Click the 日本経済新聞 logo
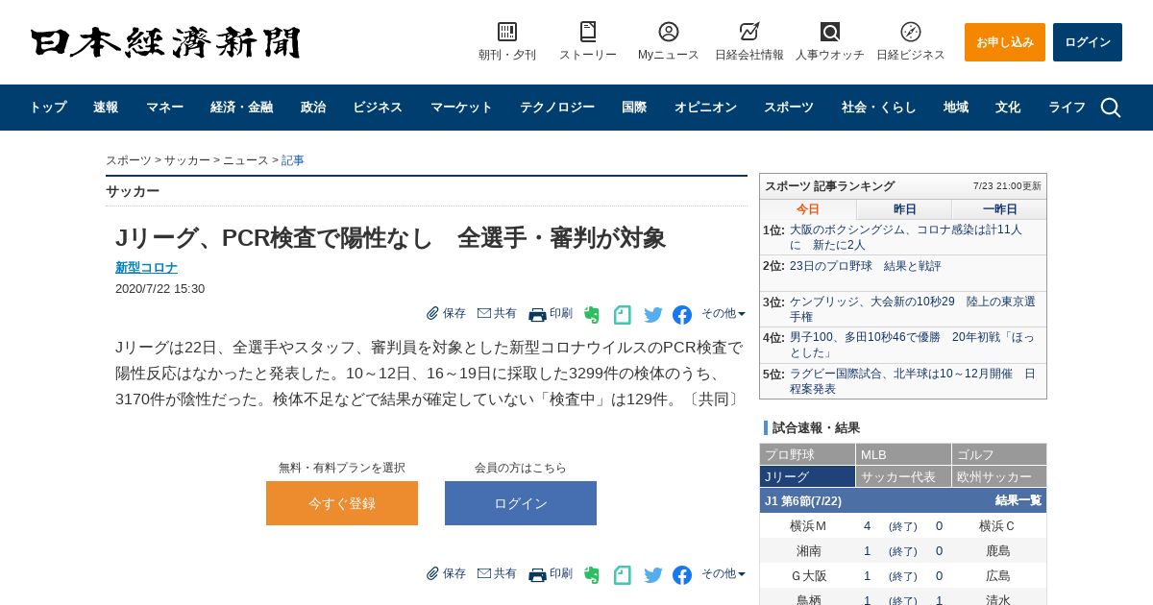The height and width of the screenshot is (605, 1153). click(x=165, y=42)
